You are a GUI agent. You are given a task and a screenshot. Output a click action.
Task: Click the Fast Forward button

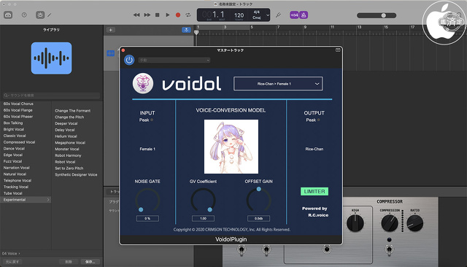pos(147,15)
